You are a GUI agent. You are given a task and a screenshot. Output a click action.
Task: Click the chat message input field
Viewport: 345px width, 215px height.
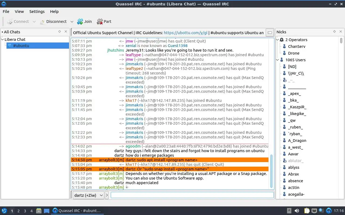pyautogui.click(x=192, y=195)
